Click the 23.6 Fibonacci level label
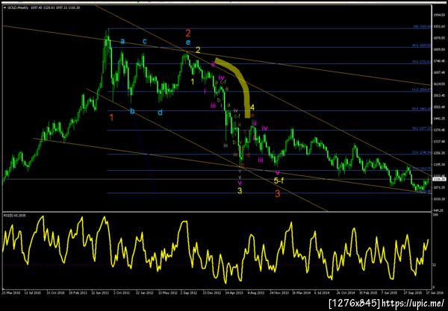Viewport: 448px width, 311px height. [x=421, y=153]
